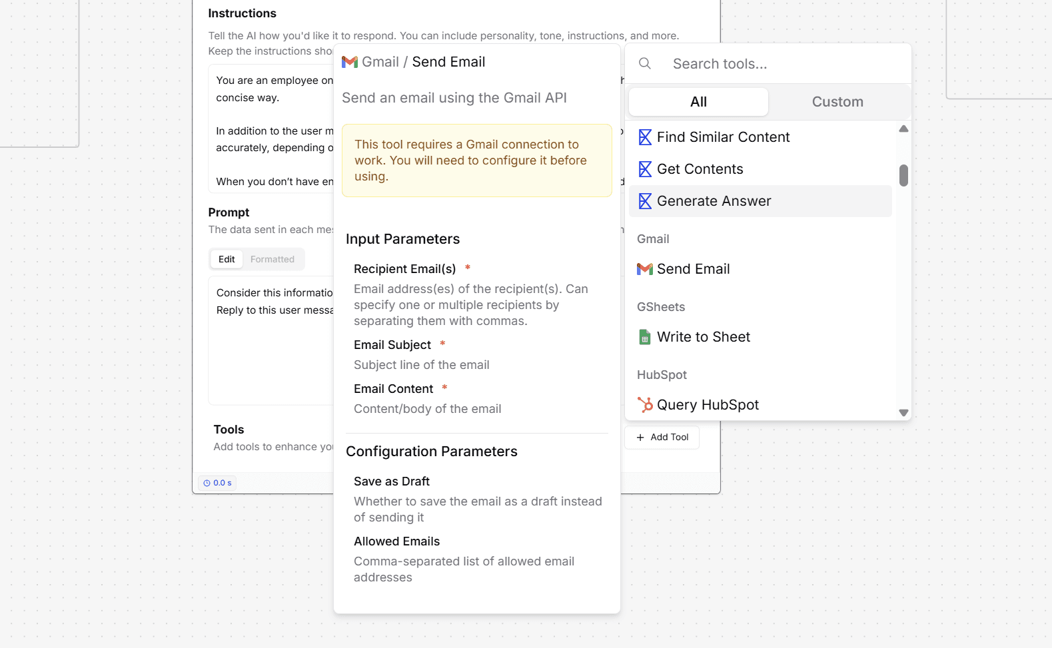Select the Edit prompt view tab
The image size is (1052, 648).
(227, 259)
